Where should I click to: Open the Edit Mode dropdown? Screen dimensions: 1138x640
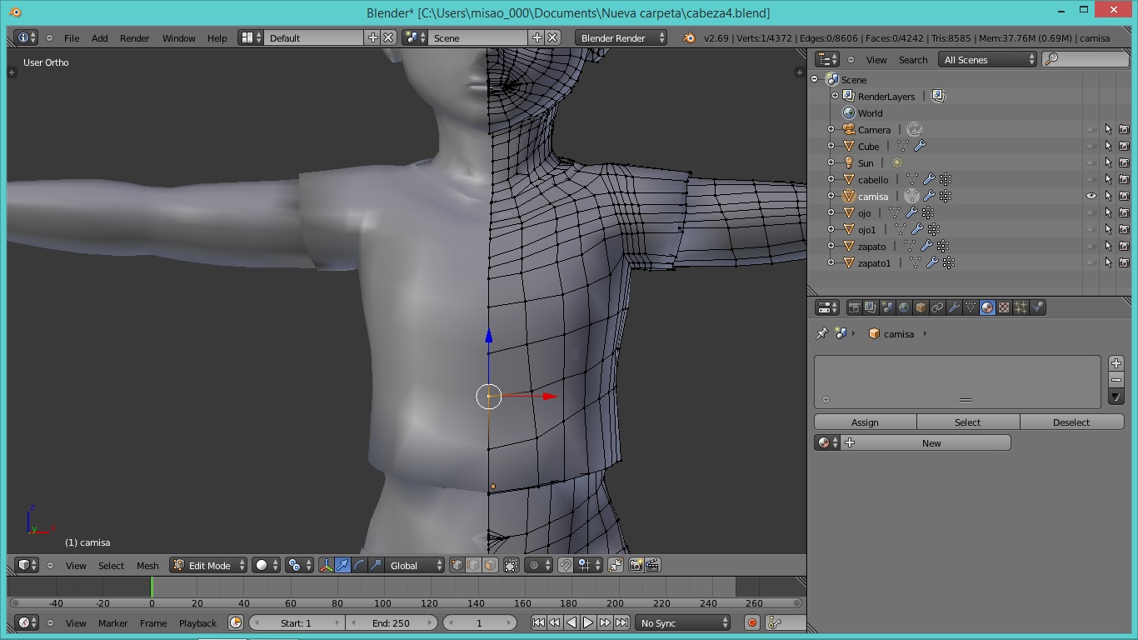(209, 565)
